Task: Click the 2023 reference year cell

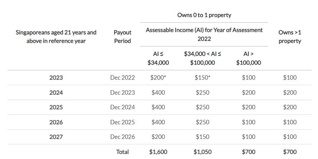Action: pyautogui.click(x=56, y=78)
